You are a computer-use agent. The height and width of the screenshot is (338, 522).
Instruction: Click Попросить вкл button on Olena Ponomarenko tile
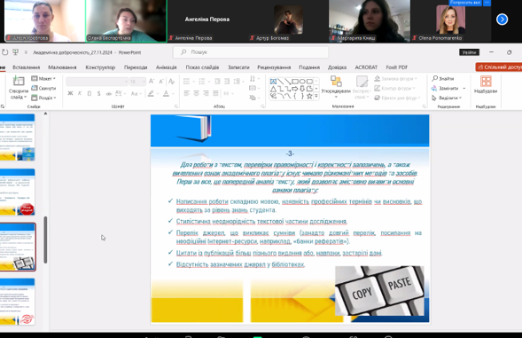click(464, 3)
